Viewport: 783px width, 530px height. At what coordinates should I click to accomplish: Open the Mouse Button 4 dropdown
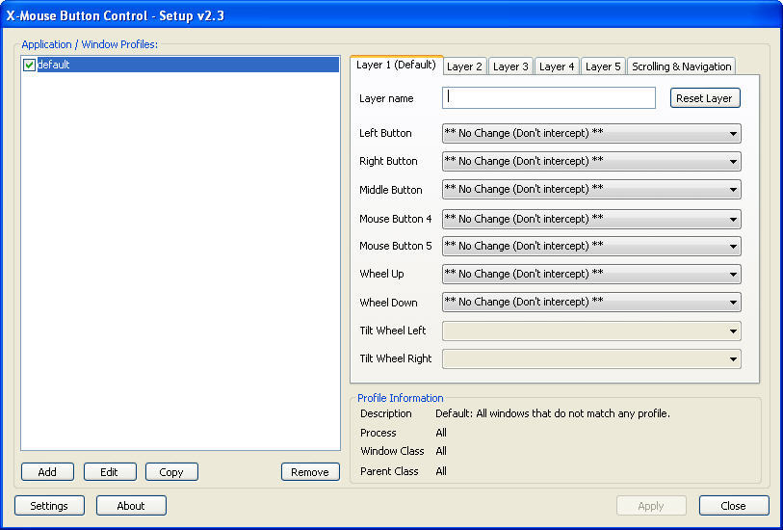point(591,219)
